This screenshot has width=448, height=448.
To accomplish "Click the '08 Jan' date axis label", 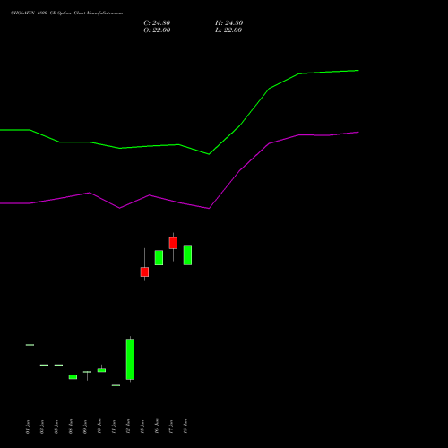I will pyautogui.click(x=71, y=426).
